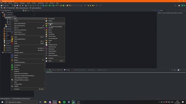Screen dimensions: 186x104
Task: Select Xtend Interface entry
Action: (x=55, y=51)
